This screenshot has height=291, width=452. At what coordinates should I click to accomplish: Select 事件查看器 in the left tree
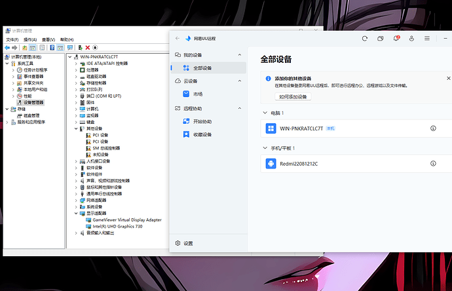tap(30, 77)
